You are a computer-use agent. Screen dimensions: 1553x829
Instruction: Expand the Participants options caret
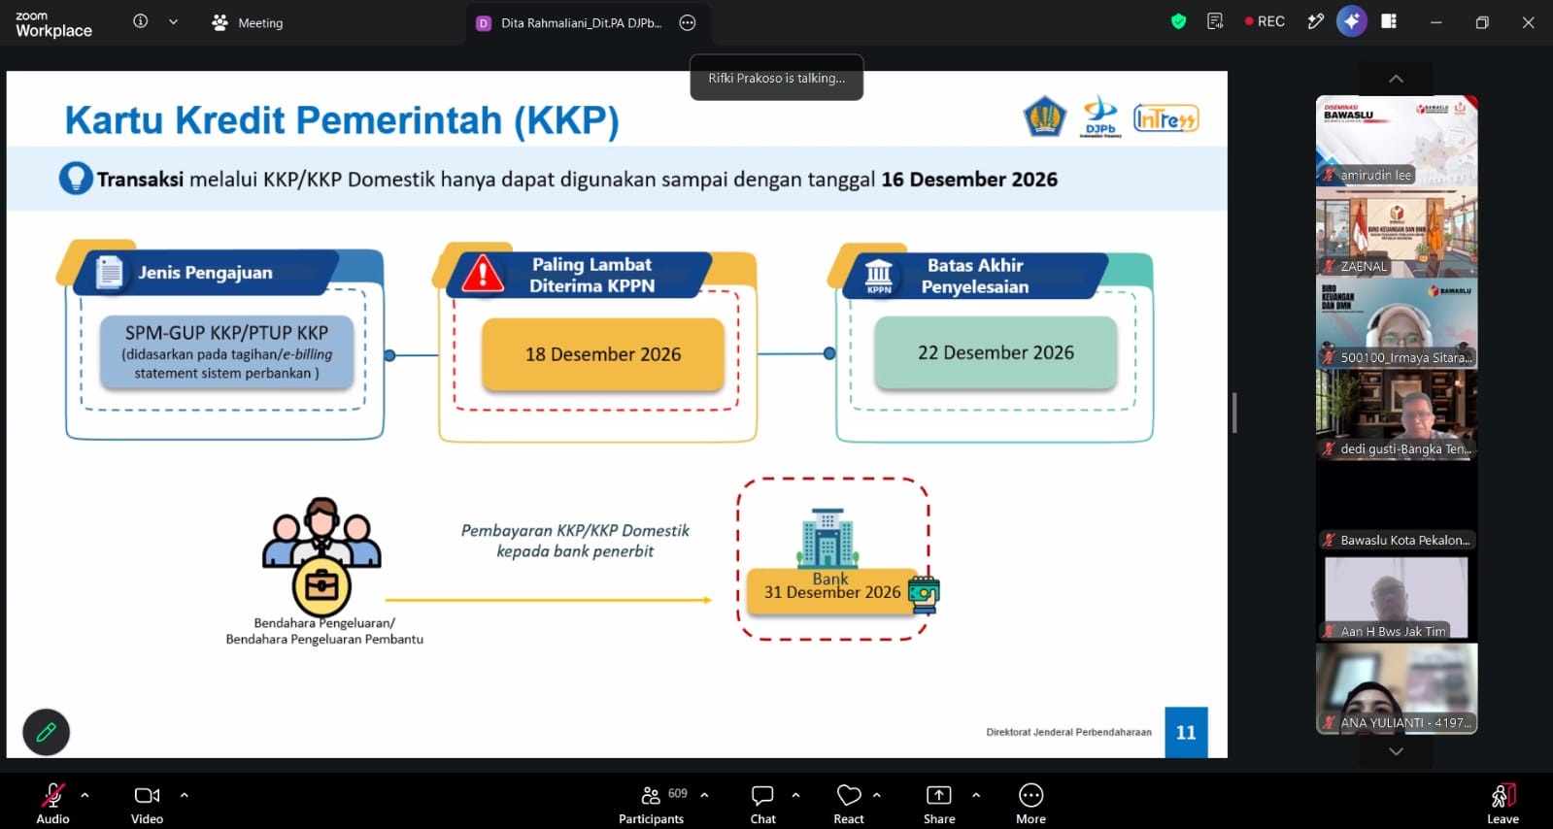point(704,795)
